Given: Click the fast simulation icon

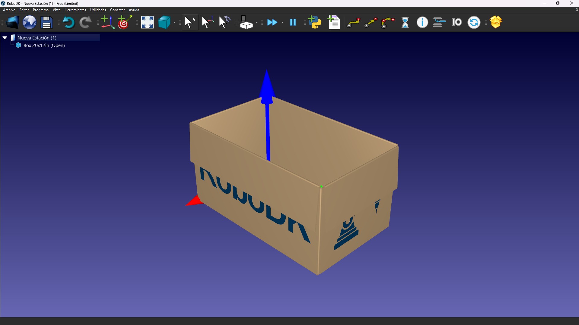Looking at the screenshot, I should tap(272, 22).
